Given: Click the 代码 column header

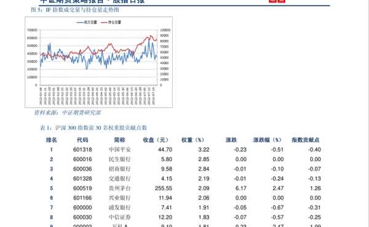Looking at the screenshot, I should [82, 140].
